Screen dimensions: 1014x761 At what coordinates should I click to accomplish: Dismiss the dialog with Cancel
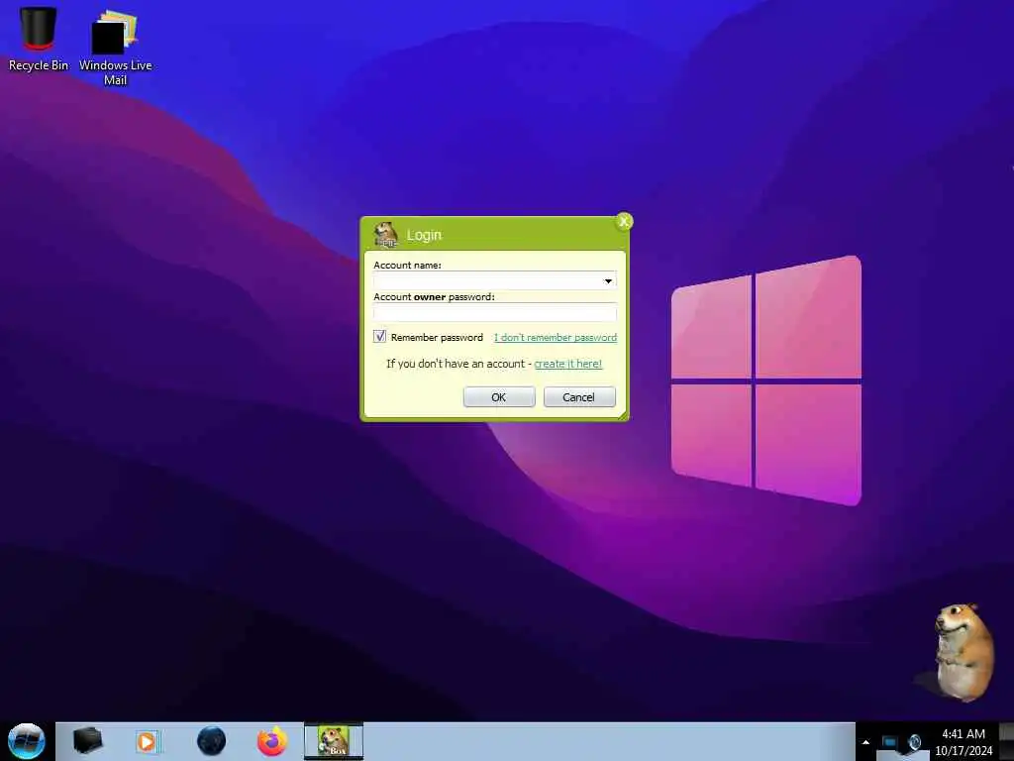click(579, 396)
